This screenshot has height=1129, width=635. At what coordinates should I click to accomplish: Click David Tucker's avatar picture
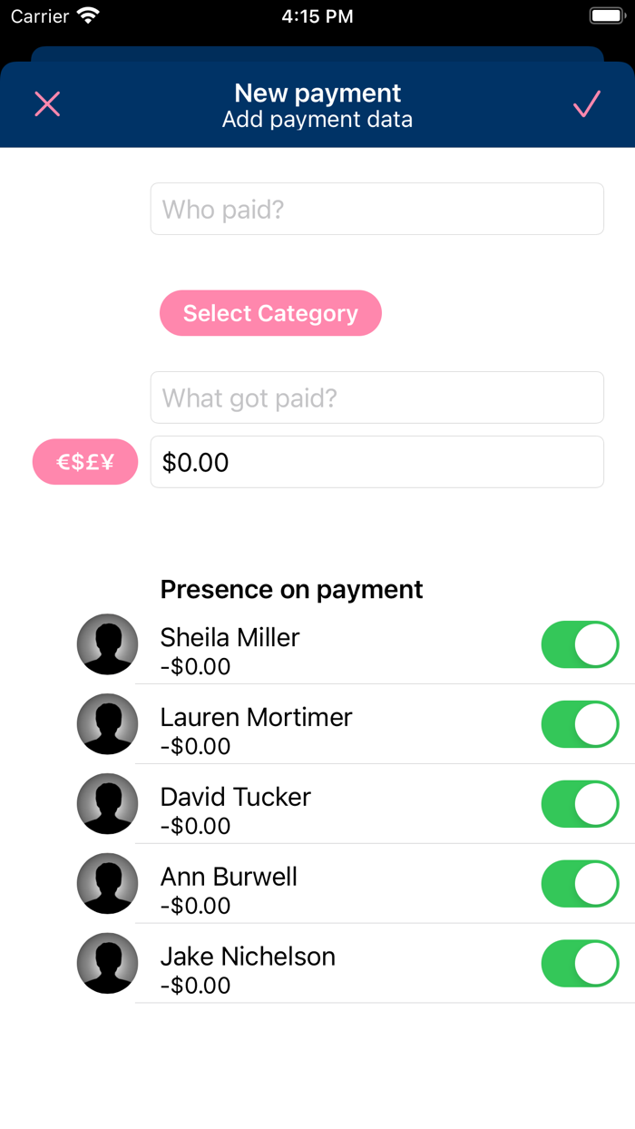(x=107, y=804)
